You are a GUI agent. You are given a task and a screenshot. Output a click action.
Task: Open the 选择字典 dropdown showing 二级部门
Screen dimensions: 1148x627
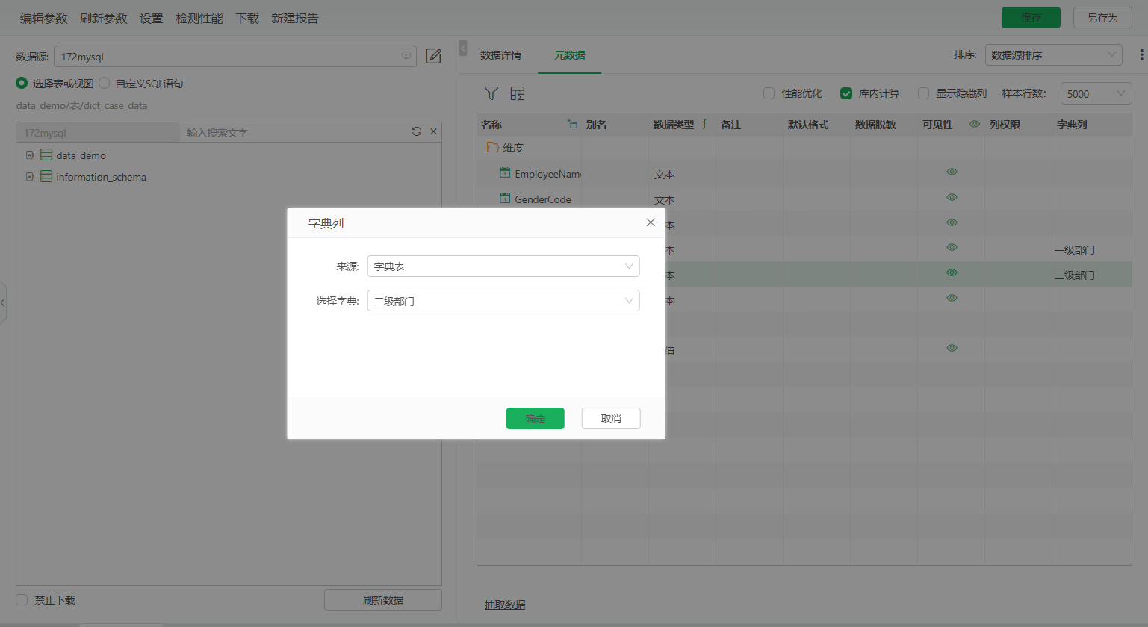coord(503,301)
